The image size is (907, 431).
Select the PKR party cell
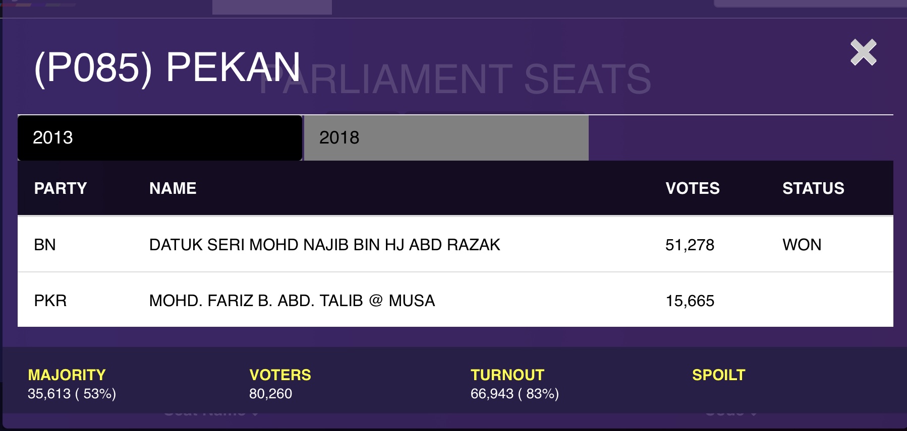pos(50,301)
